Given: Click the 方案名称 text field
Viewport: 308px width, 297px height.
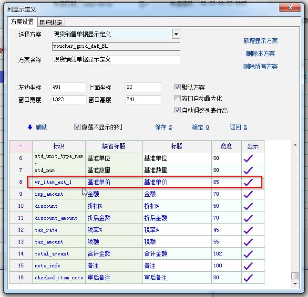Looking at the screenshot, I should tap(116, 60).
